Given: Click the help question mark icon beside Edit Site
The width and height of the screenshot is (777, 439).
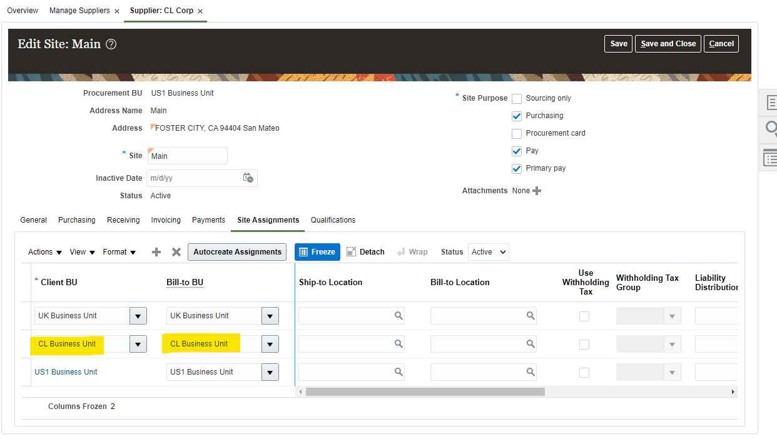Looking at the screenshot, I should [111, 44].
